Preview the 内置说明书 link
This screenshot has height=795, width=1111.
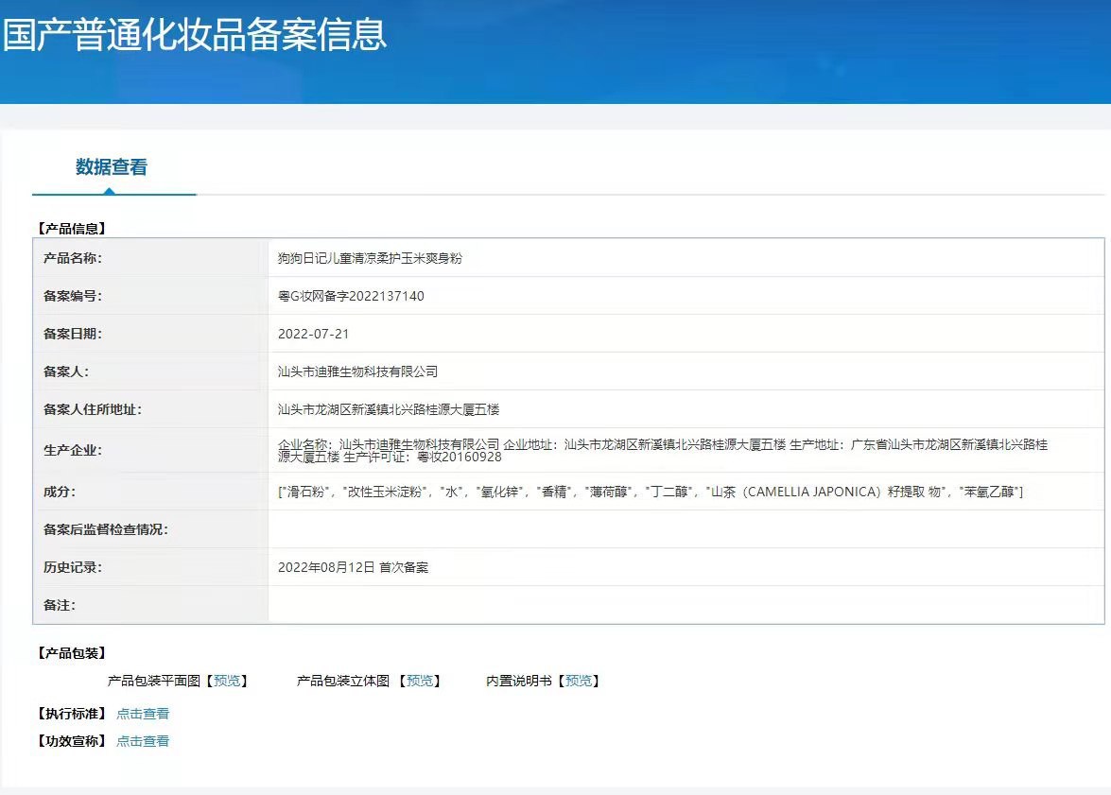tap(578, 681)
